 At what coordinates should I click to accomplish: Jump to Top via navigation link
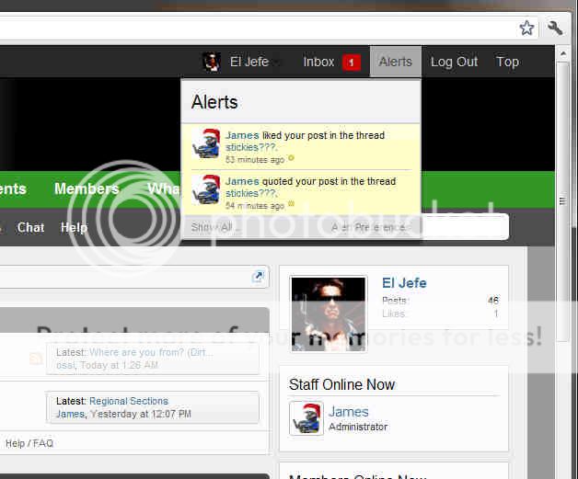coord(507,62)
